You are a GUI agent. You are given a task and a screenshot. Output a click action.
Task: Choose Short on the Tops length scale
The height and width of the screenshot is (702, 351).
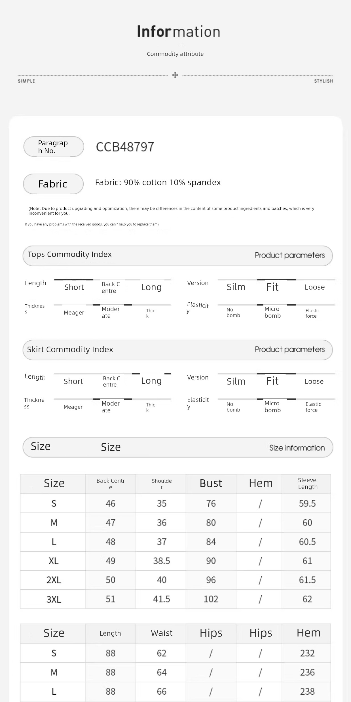(74, 287)
